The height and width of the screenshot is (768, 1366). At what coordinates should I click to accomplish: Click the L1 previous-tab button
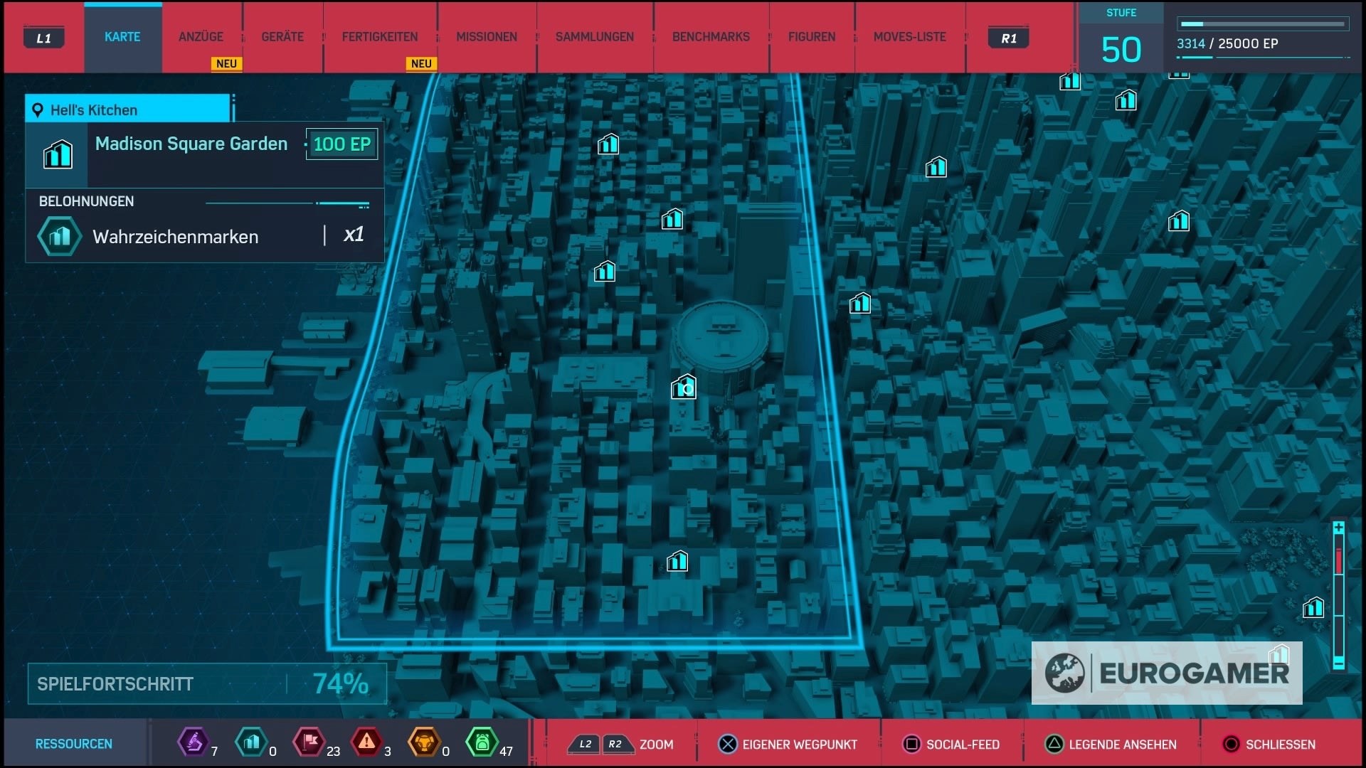click(x=44, y=38)
